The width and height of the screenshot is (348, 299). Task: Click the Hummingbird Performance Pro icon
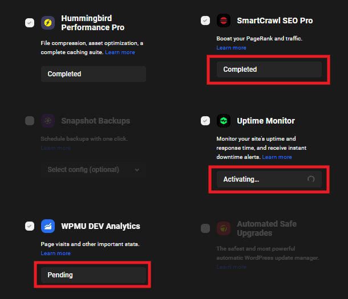point(48,23)
